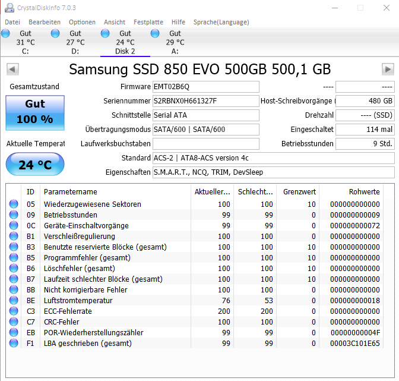Image resolution: width=399 pixels, height=381 pixels.
Task: Click status icon of LBA geschrieben row
Action: coord(14,343)
